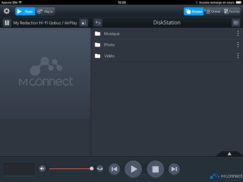Image resolution: width=243 pixels, height=182 pixels.
Task: Tap the Bluetooth status icon
Action: click(196, 2)
